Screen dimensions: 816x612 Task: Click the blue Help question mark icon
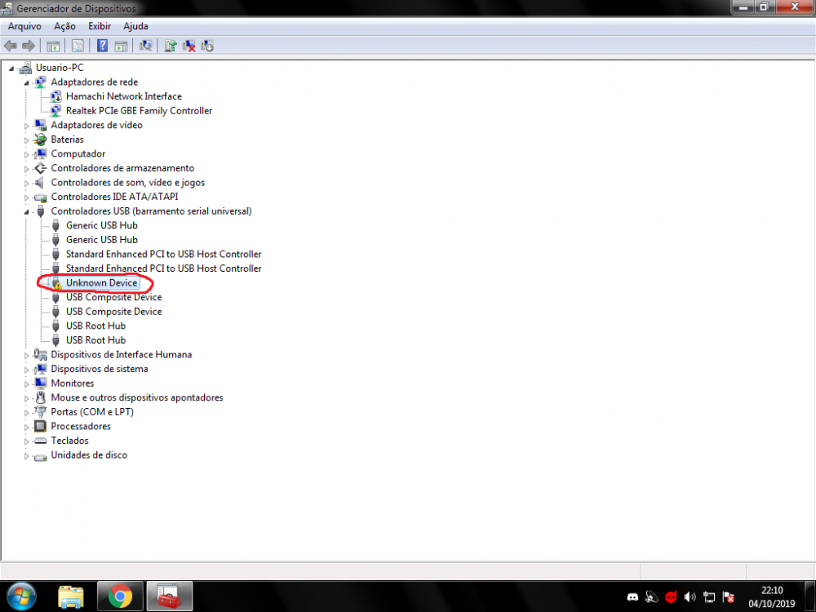point(103,46)
